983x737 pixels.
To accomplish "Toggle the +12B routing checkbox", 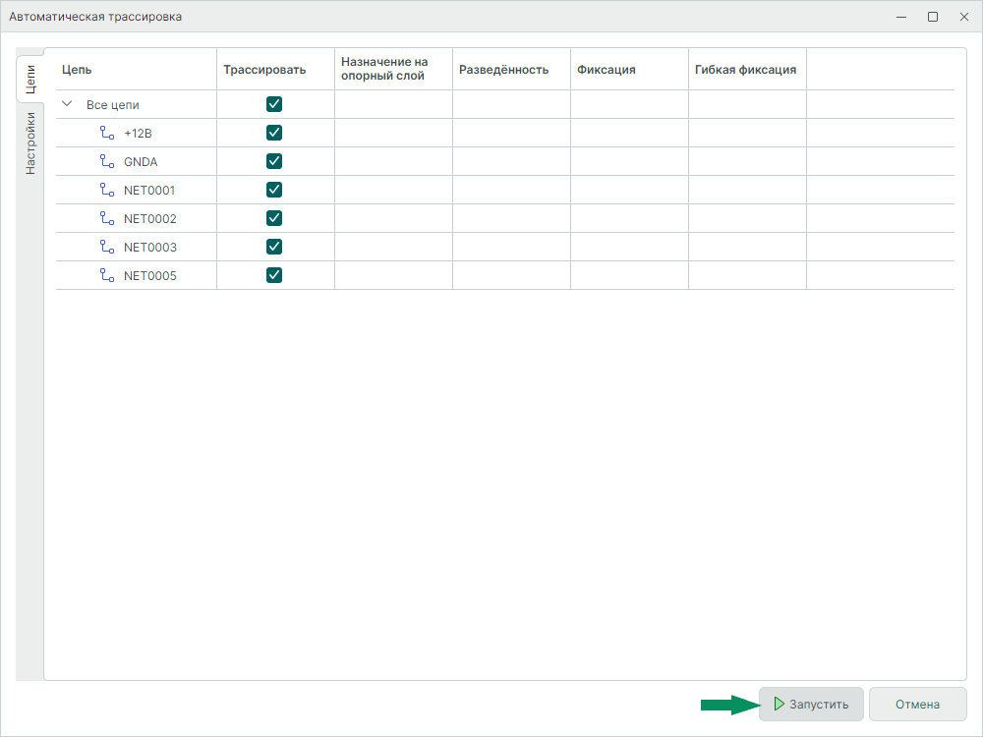I will click(274, 133).
